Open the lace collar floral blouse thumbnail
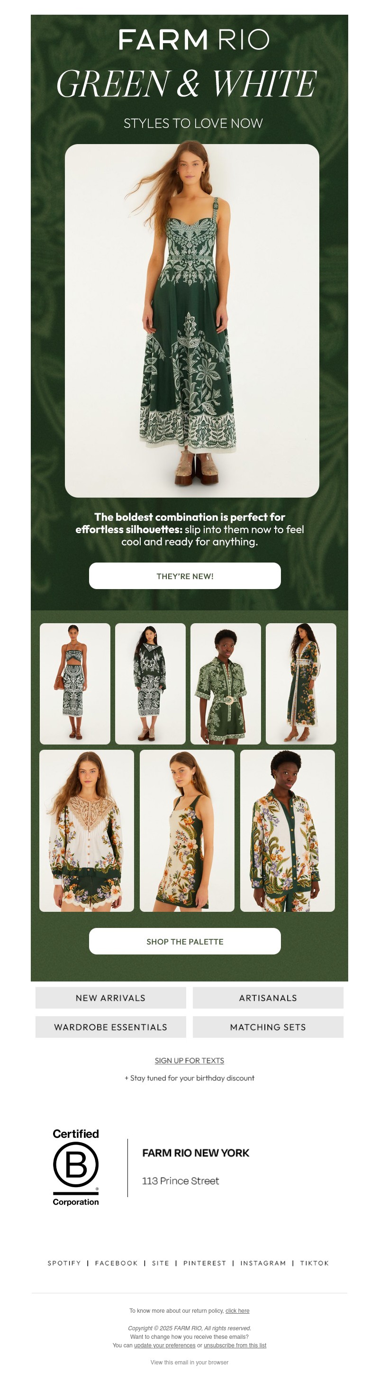The width and height of the screenshot is (379, 1390). pos(87,830)
